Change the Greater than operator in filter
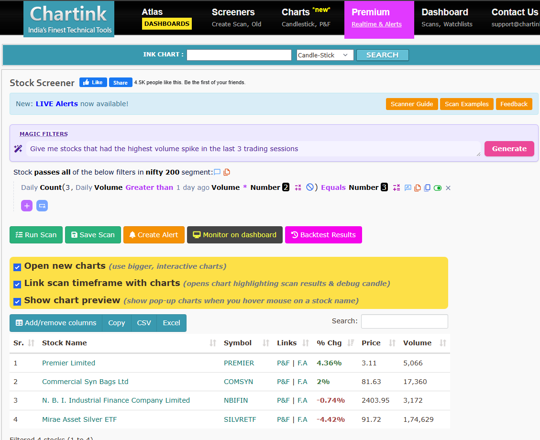Image resolution: width=540 pixels, height=440 pixels. point(149,187)
